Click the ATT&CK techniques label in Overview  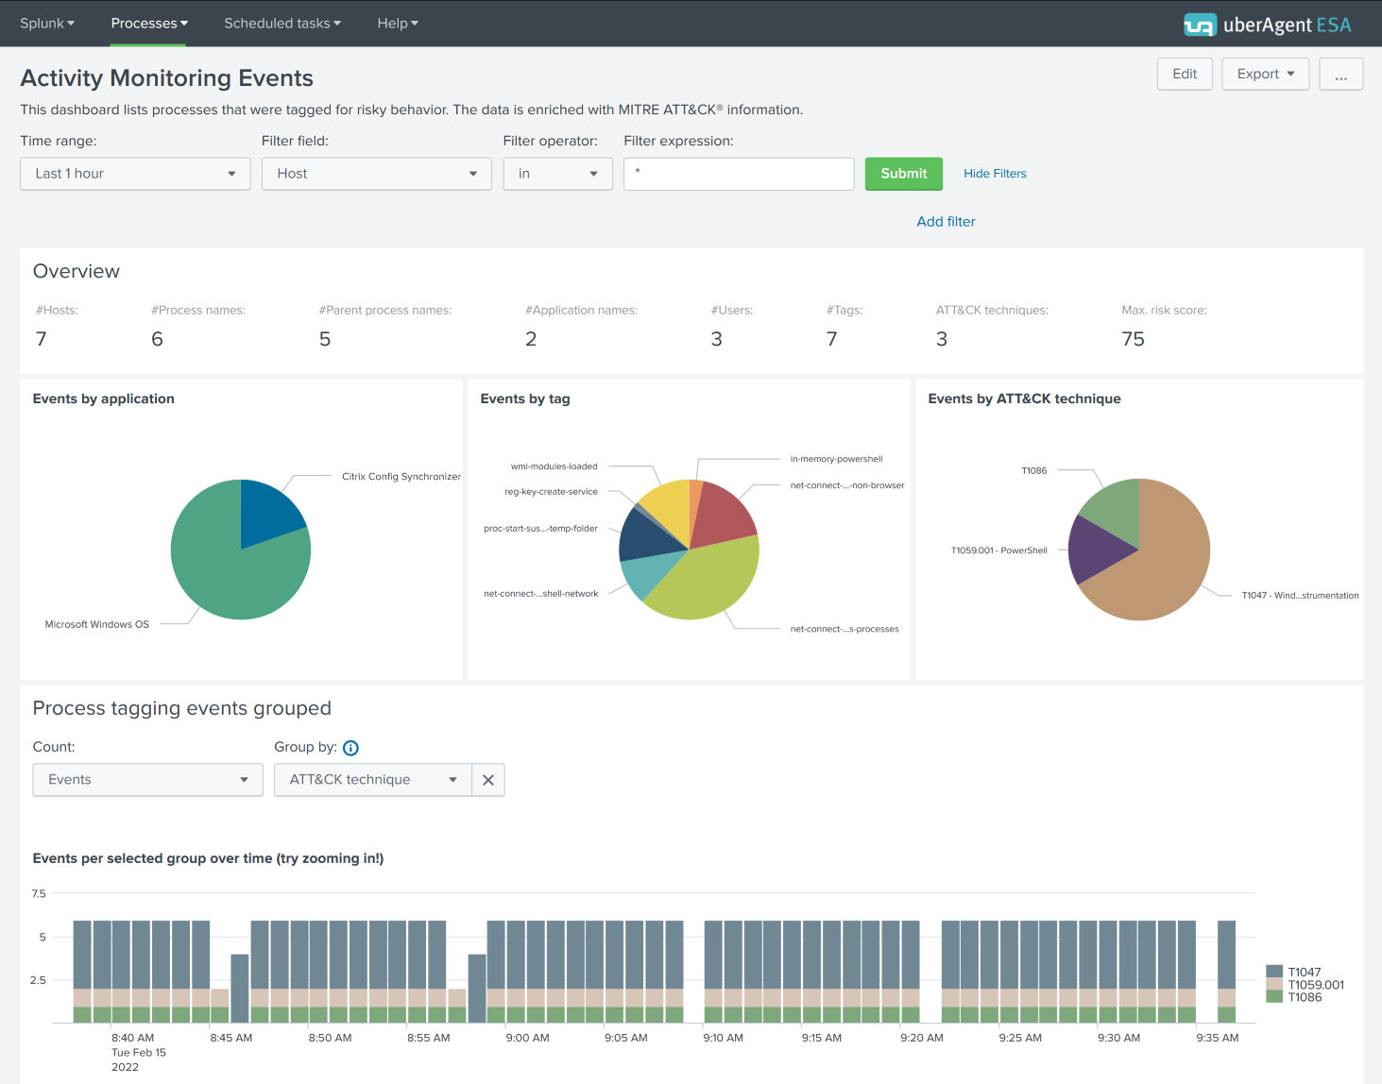tap(992, 310)
